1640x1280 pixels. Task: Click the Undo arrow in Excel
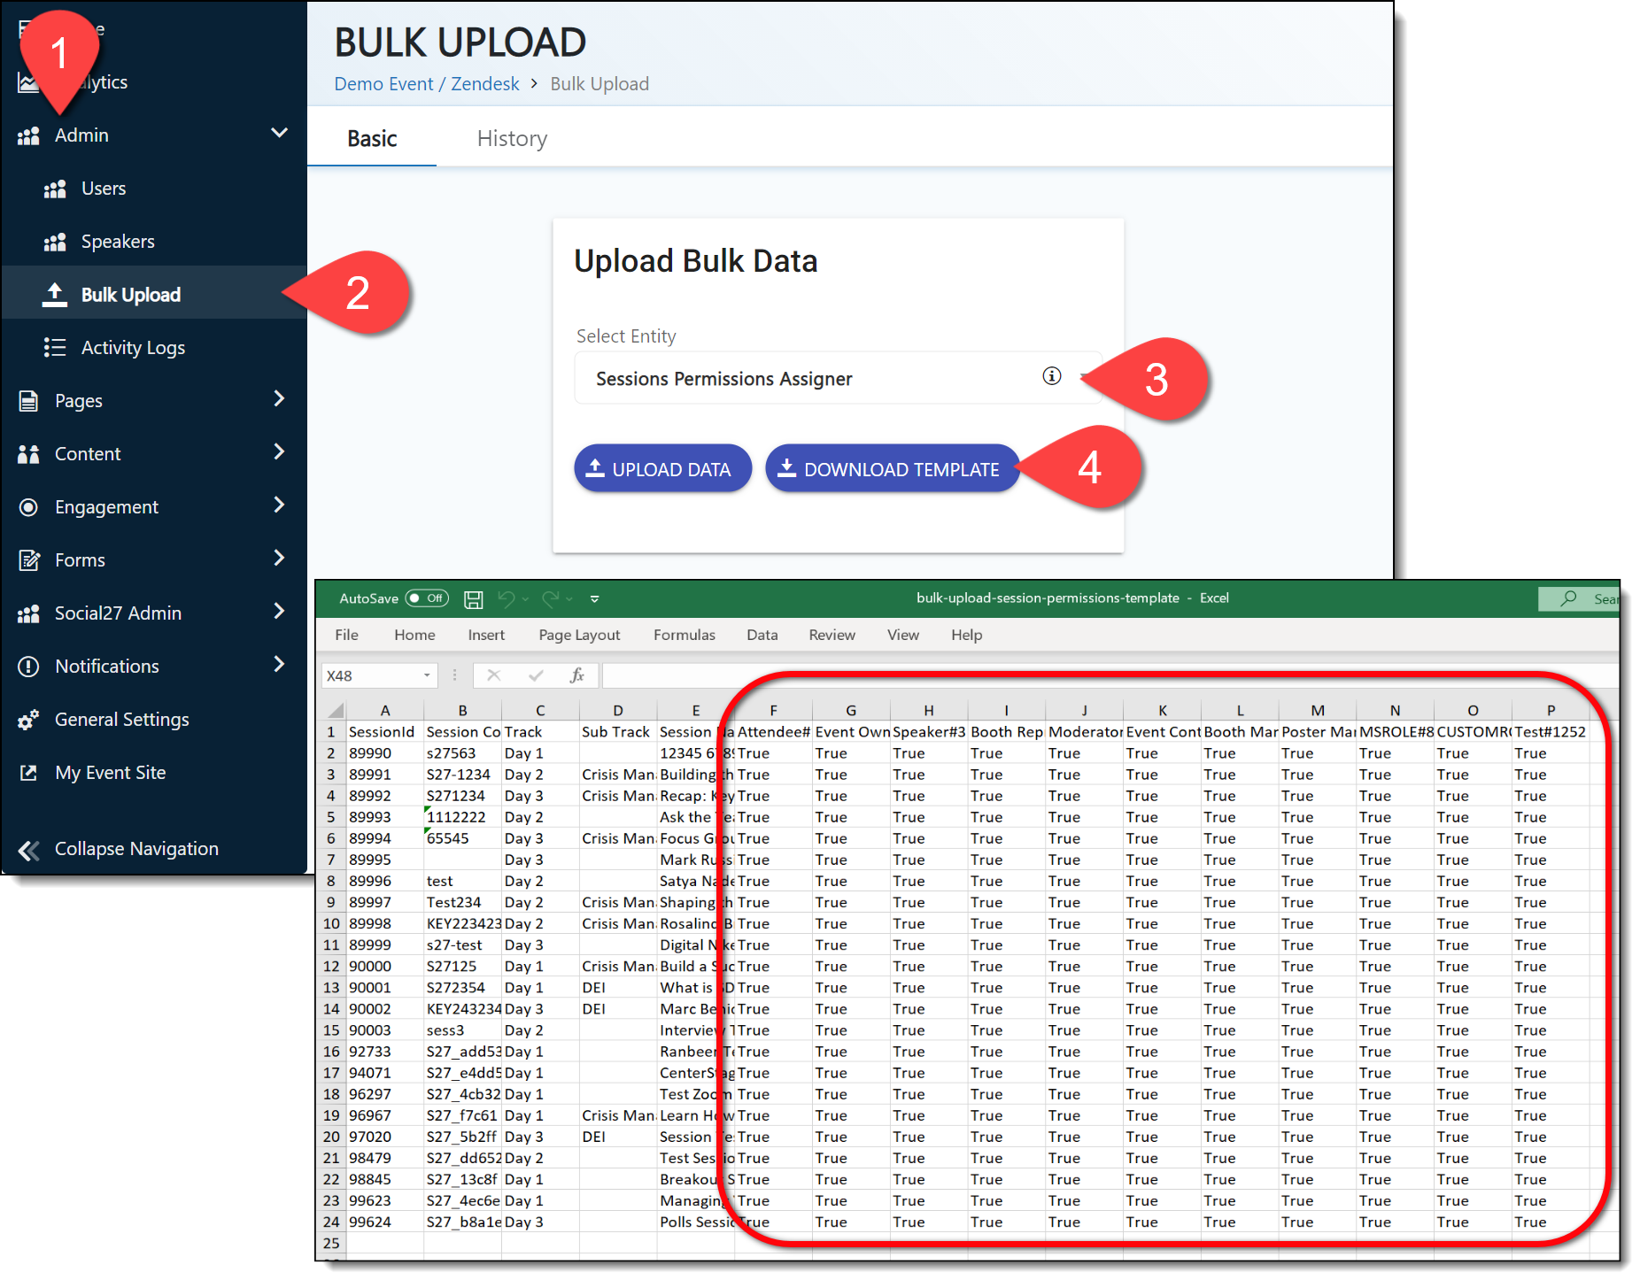coord(506,599)
